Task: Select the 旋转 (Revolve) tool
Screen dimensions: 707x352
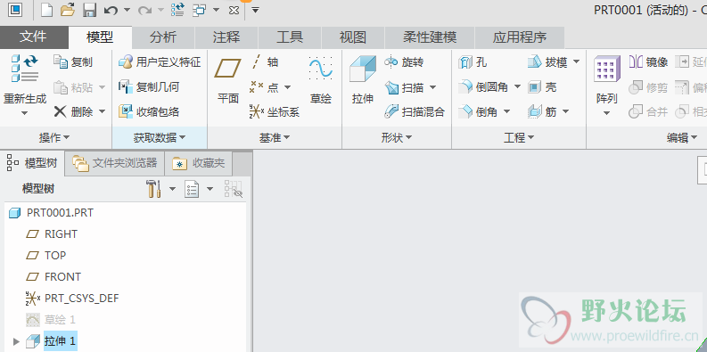Action: [x=404, y=61]
